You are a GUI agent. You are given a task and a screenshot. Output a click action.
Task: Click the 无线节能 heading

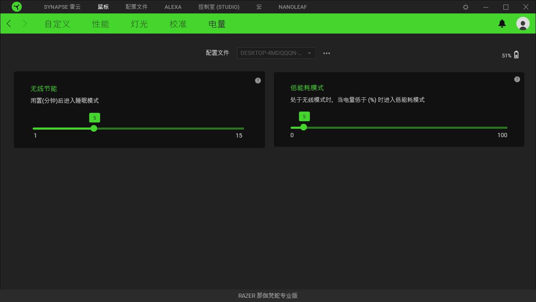[x=44, y=89]
